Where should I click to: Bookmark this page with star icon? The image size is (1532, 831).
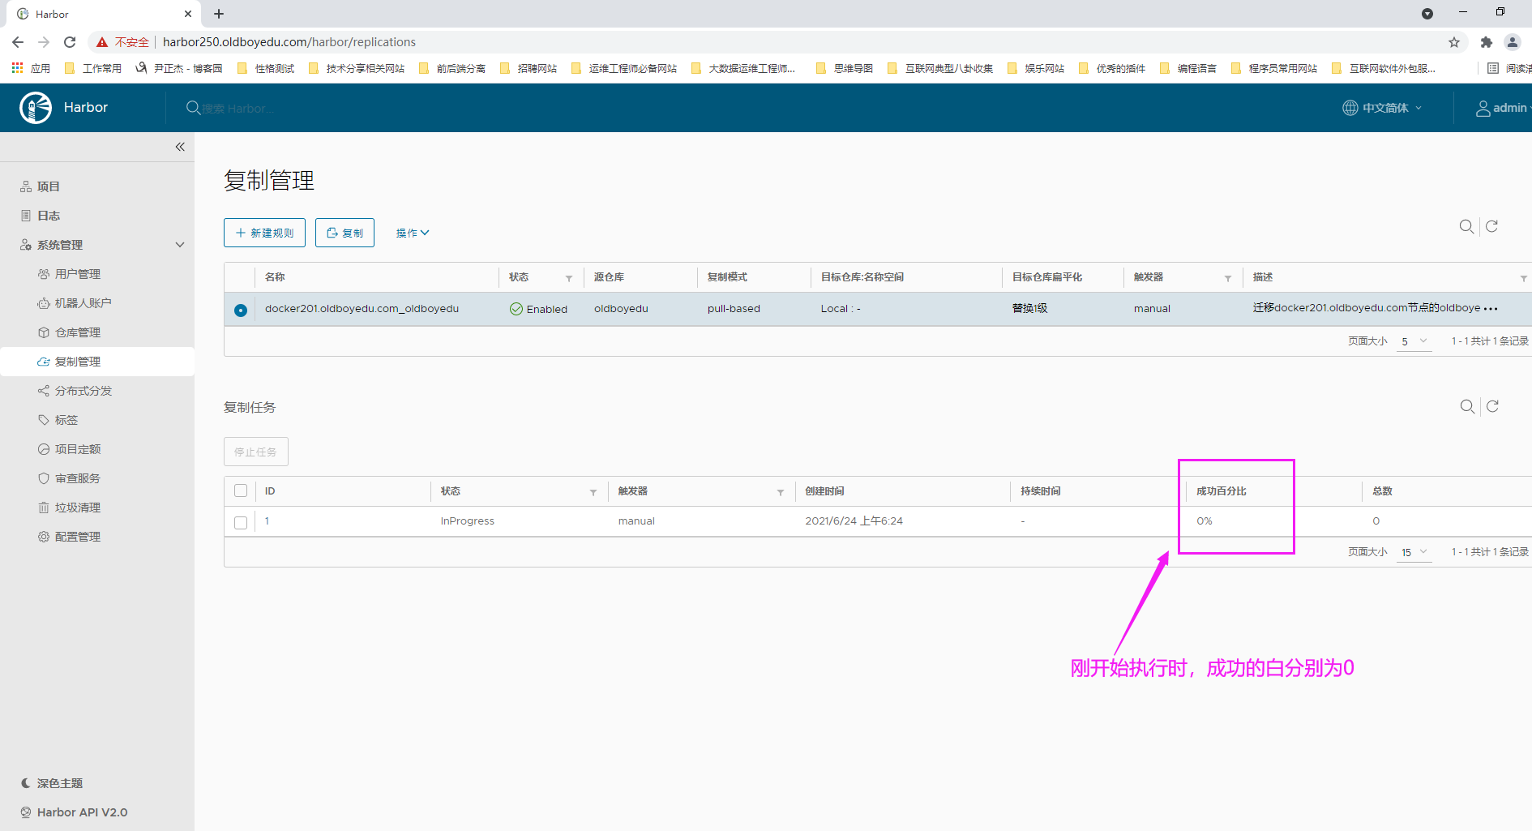coord(1454,42)
